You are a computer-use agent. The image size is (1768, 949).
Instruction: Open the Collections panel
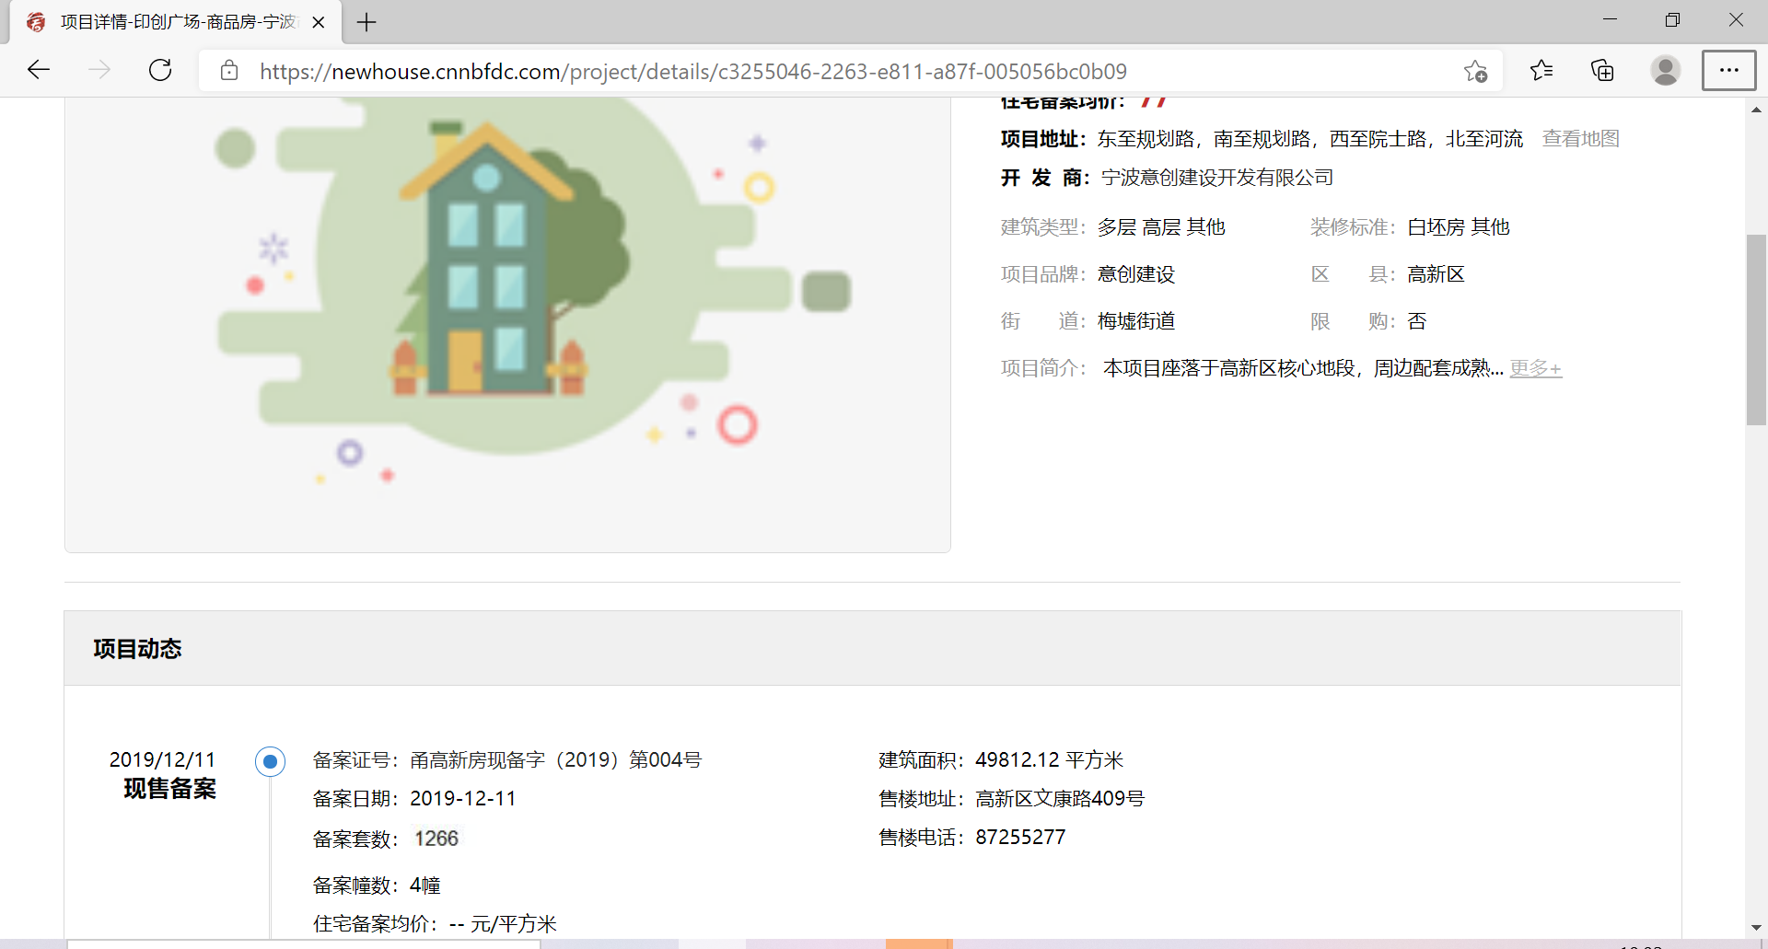pos(1602,70)
